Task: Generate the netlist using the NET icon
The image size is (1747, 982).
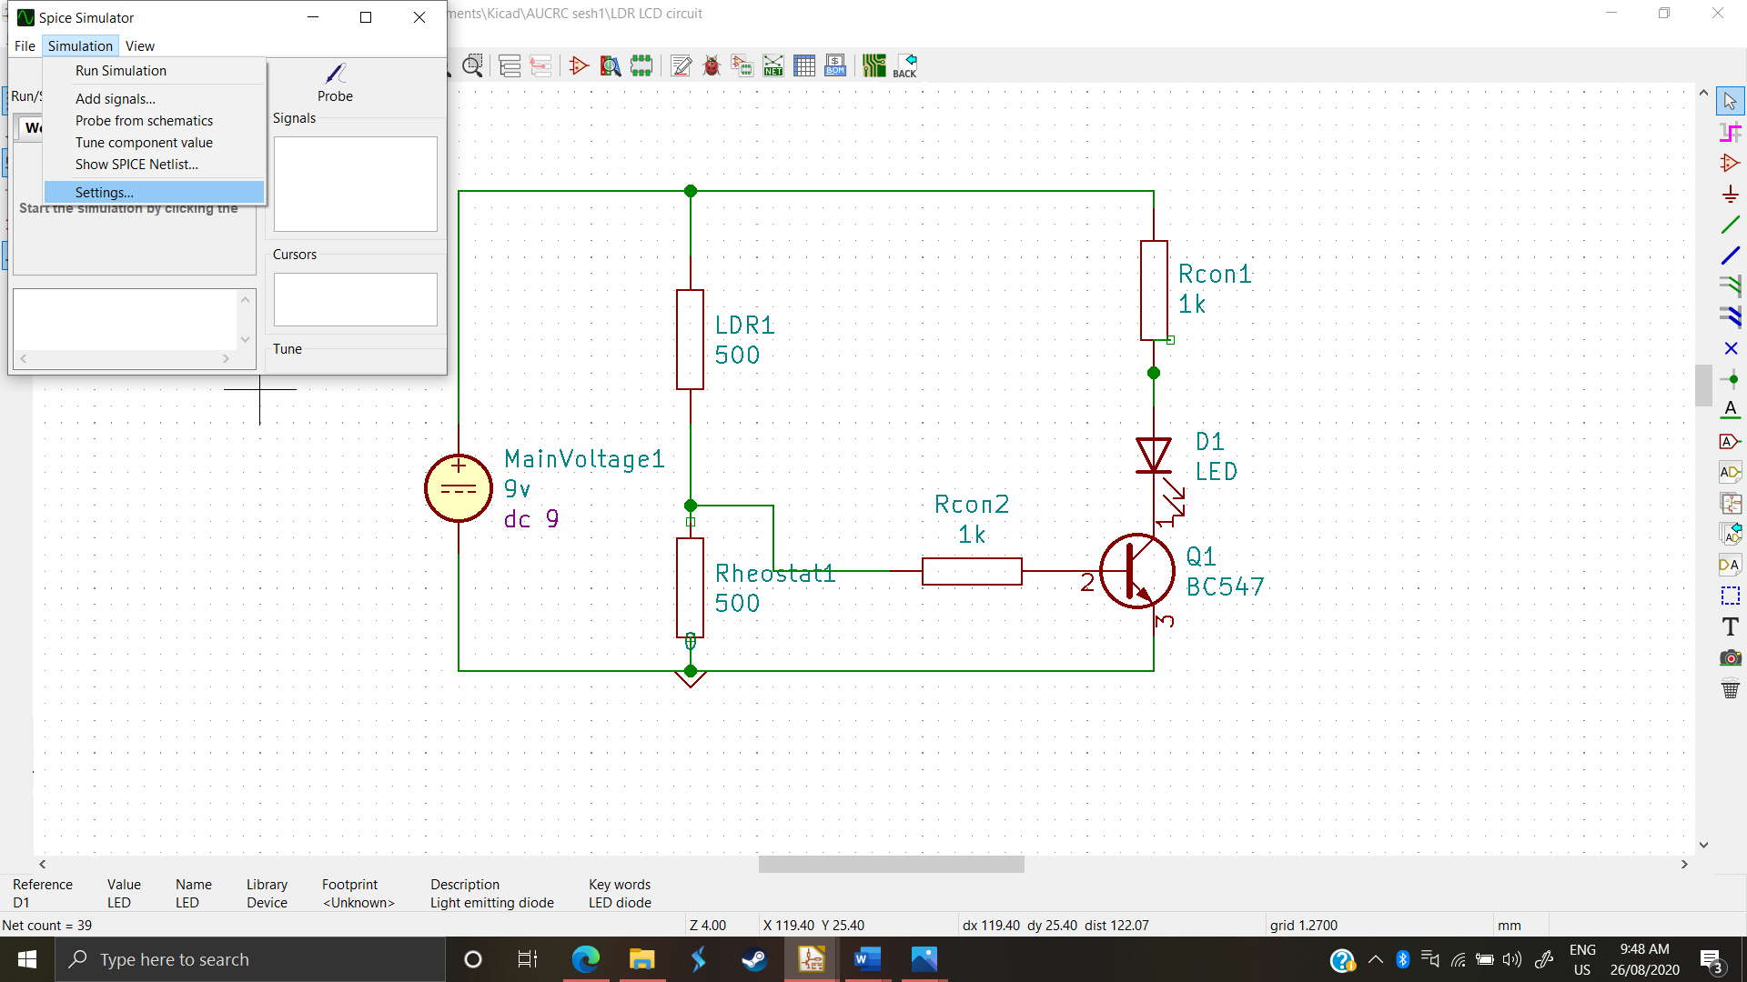Action: point(773,65)
